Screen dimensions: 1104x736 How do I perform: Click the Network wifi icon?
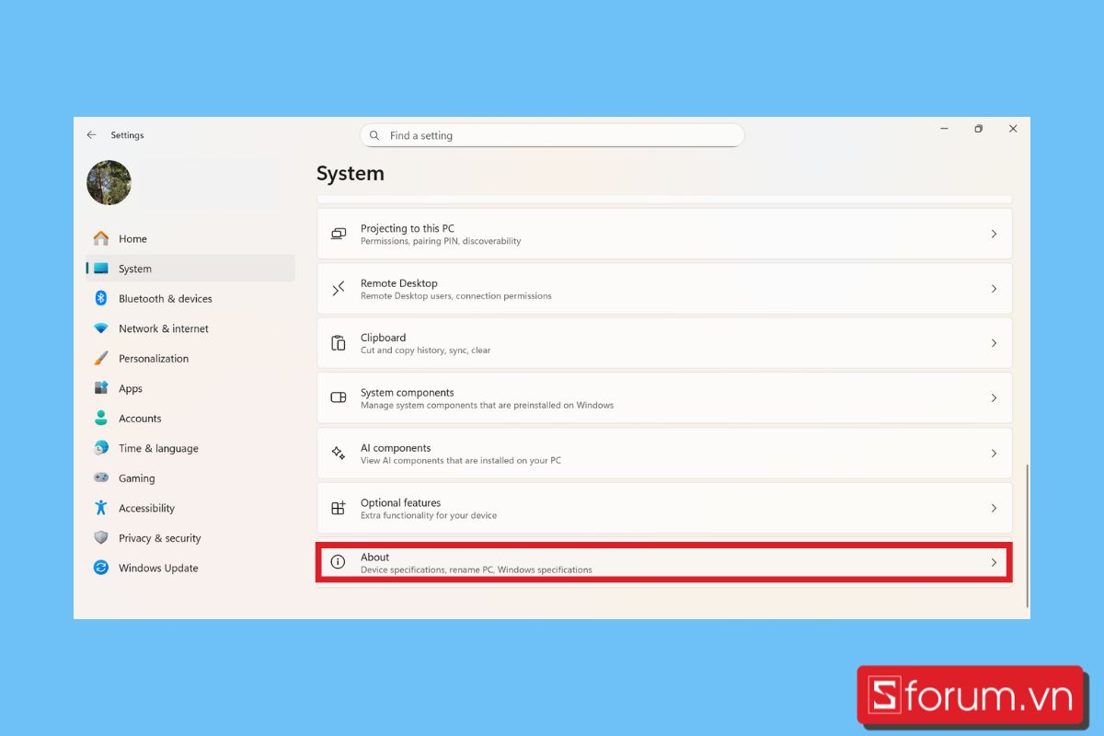click(101, 328)
